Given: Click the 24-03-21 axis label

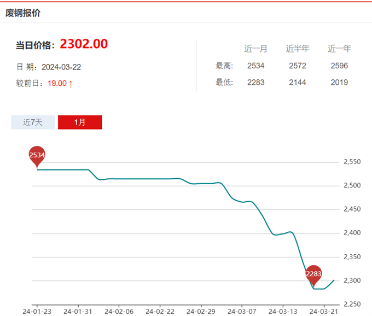Looking at the screenshot, I should click(x=324, y=312).
